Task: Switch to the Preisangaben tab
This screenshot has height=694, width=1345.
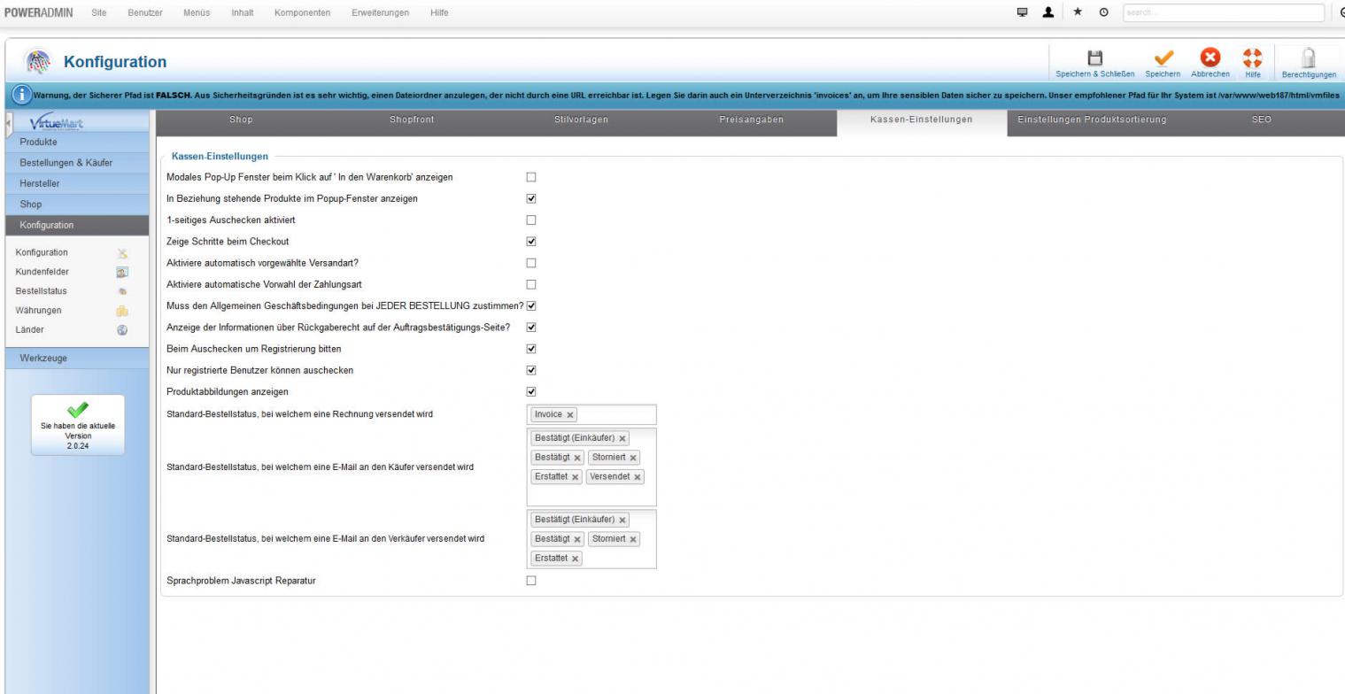Action: [751, 120]
